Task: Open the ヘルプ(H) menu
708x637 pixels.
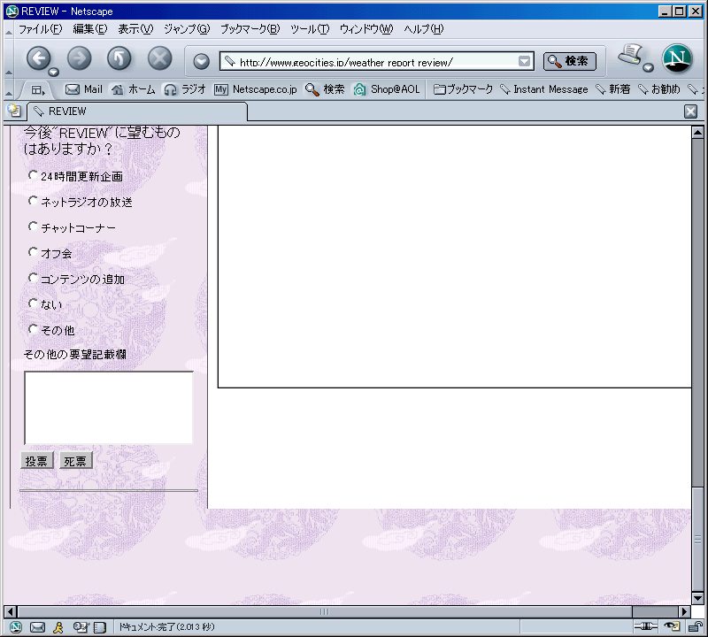Action: 424,29
